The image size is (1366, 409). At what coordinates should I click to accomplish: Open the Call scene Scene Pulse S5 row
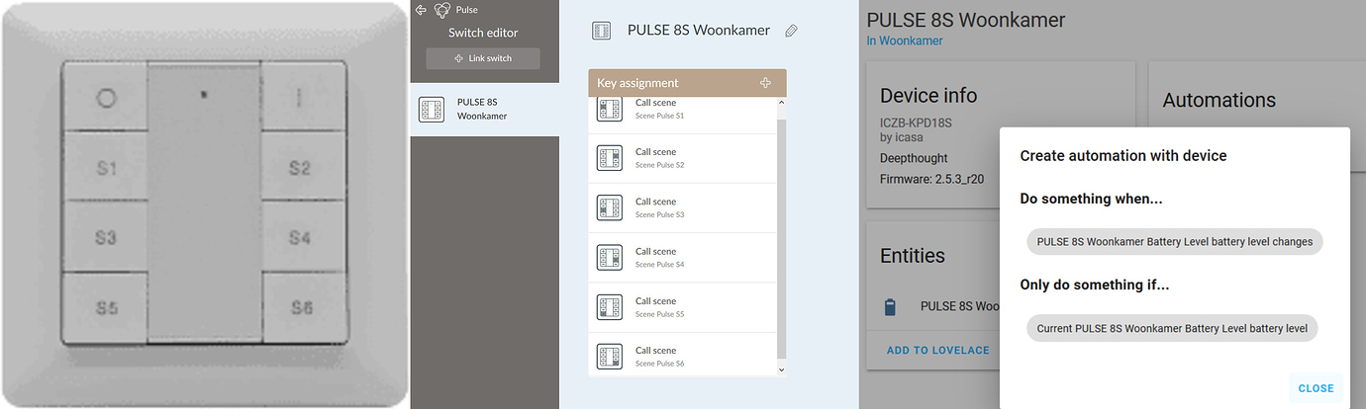[682, 306]
